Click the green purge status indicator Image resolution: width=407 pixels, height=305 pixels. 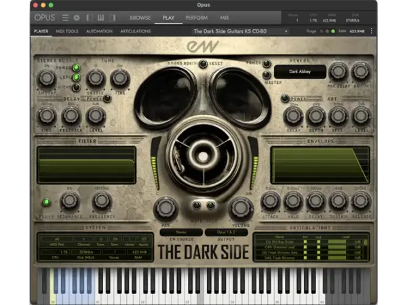point(333,31)
